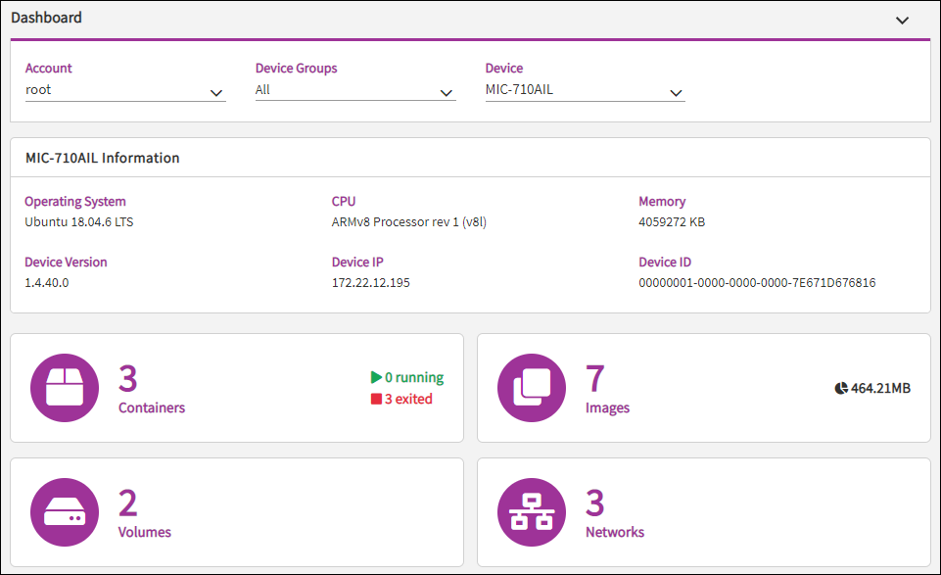Click the purple Volumes drive icon
This screenshot has width=941, height=575.
pos(66,512)
